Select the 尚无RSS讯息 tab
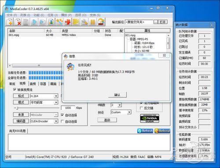The height and width of the screenshot is (168, 220). pyautogui.click(x=18, y=131)
